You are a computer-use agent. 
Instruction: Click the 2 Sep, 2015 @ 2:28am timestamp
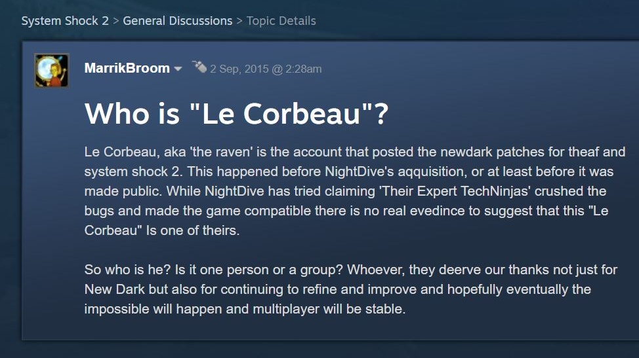click(x=266, y=69)
